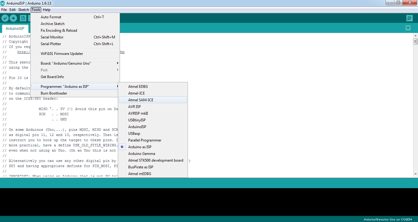Open Serial Plotter
This screenshot has width=418, height=222.
coord(75,44)
